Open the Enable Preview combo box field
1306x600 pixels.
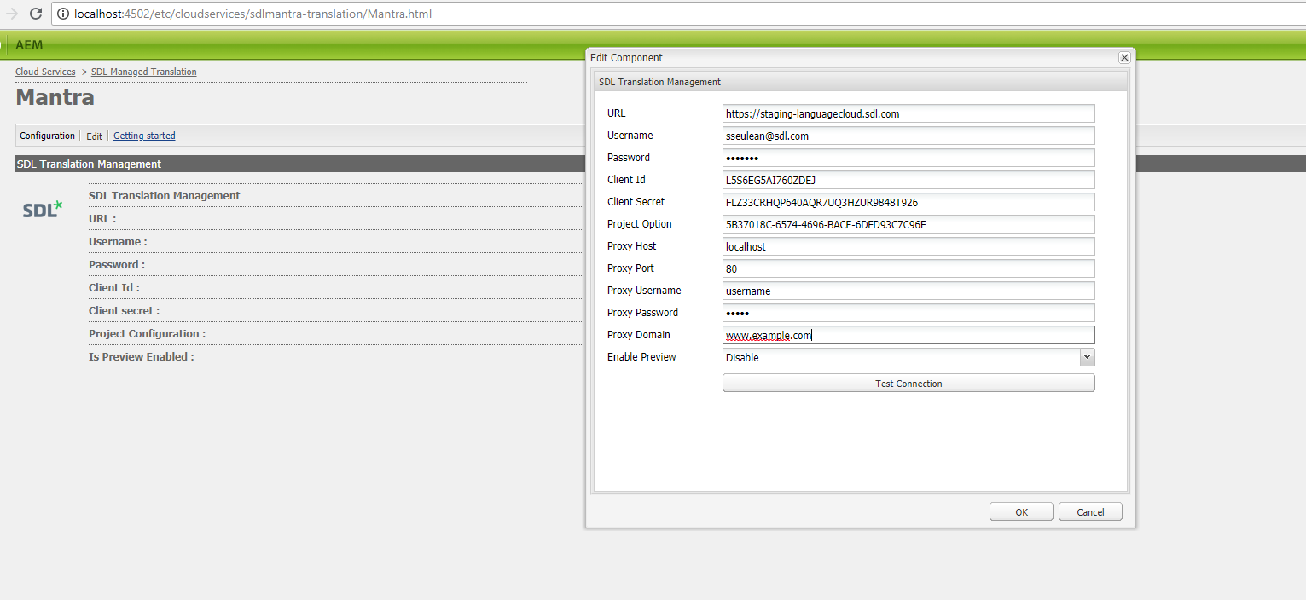[900, 357]
